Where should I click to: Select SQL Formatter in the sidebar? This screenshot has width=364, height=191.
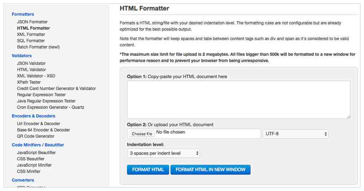[31, 41]
